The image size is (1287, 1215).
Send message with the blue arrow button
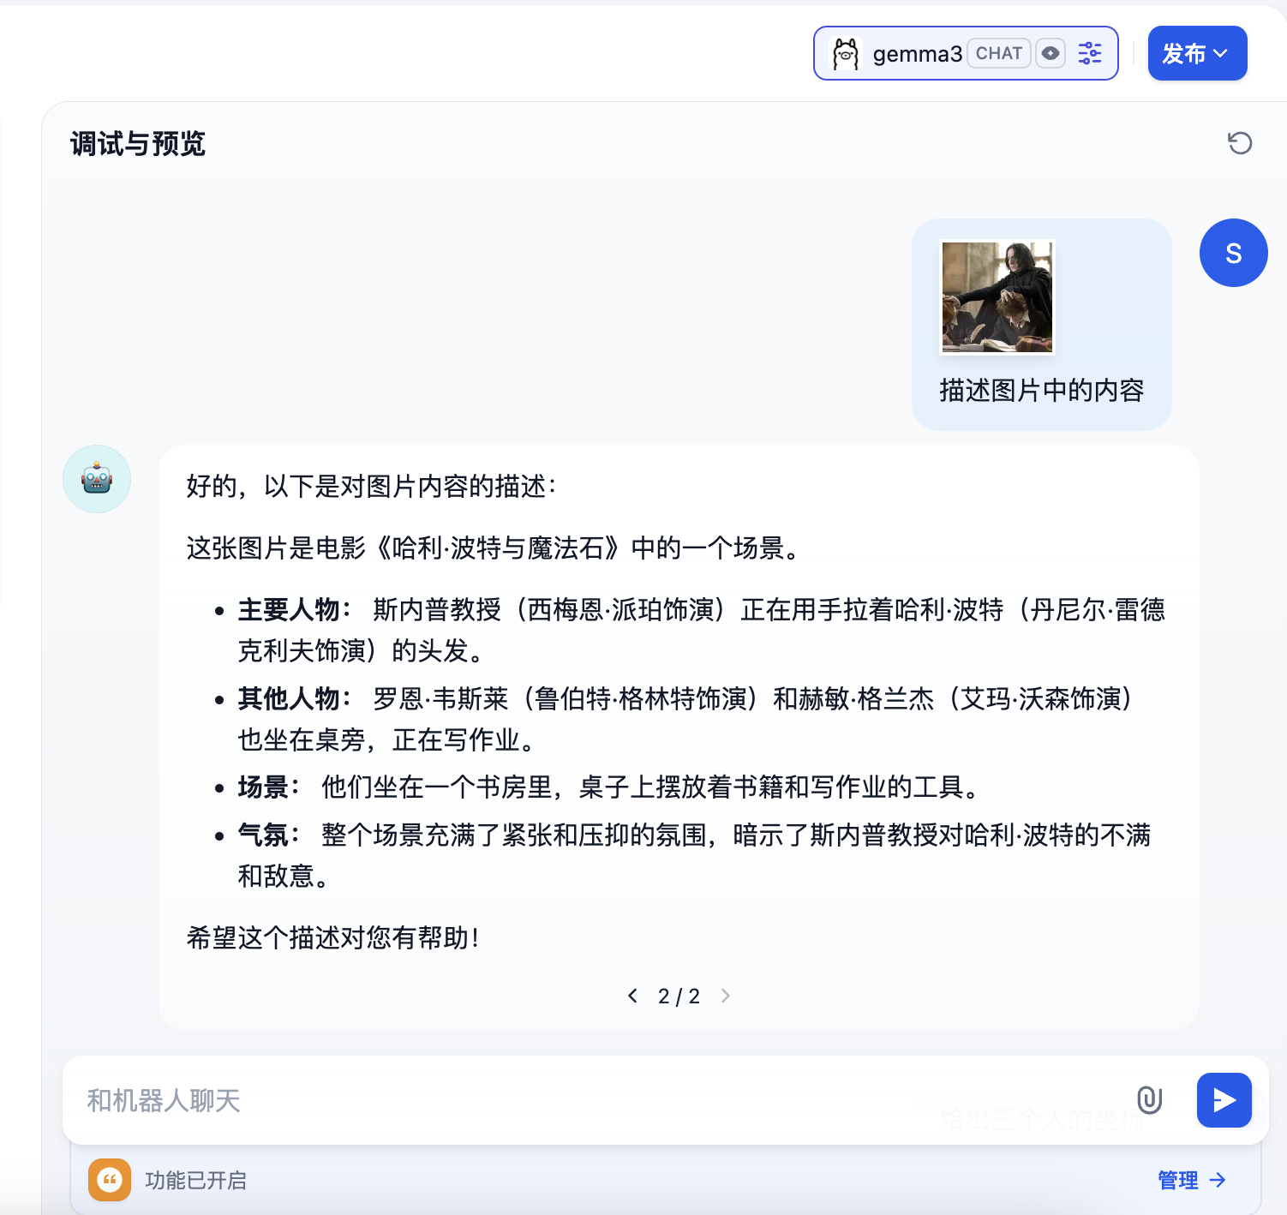point(1224,1100)
